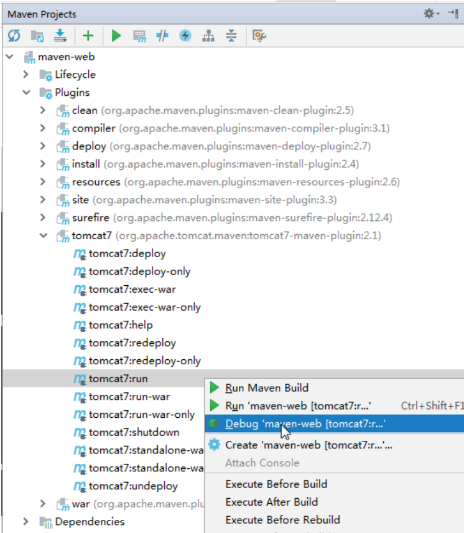Select the tomcat7:exec-war goal
The height and width of the screenshot is (533, 464).
click(x=132, y=290)
